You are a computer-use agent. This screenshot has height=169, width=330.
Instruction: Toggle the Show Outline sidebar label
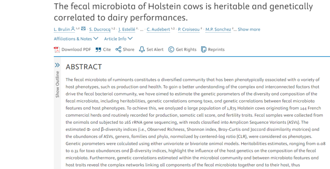pos(57,84)
